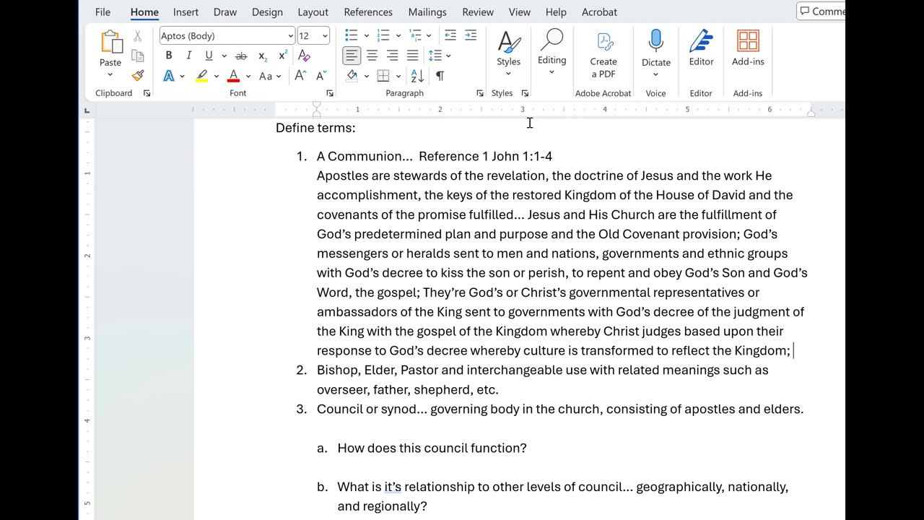Open underline style dropdown arrow
This screenshot has height=520, width=924.
(x=224, y=56)
